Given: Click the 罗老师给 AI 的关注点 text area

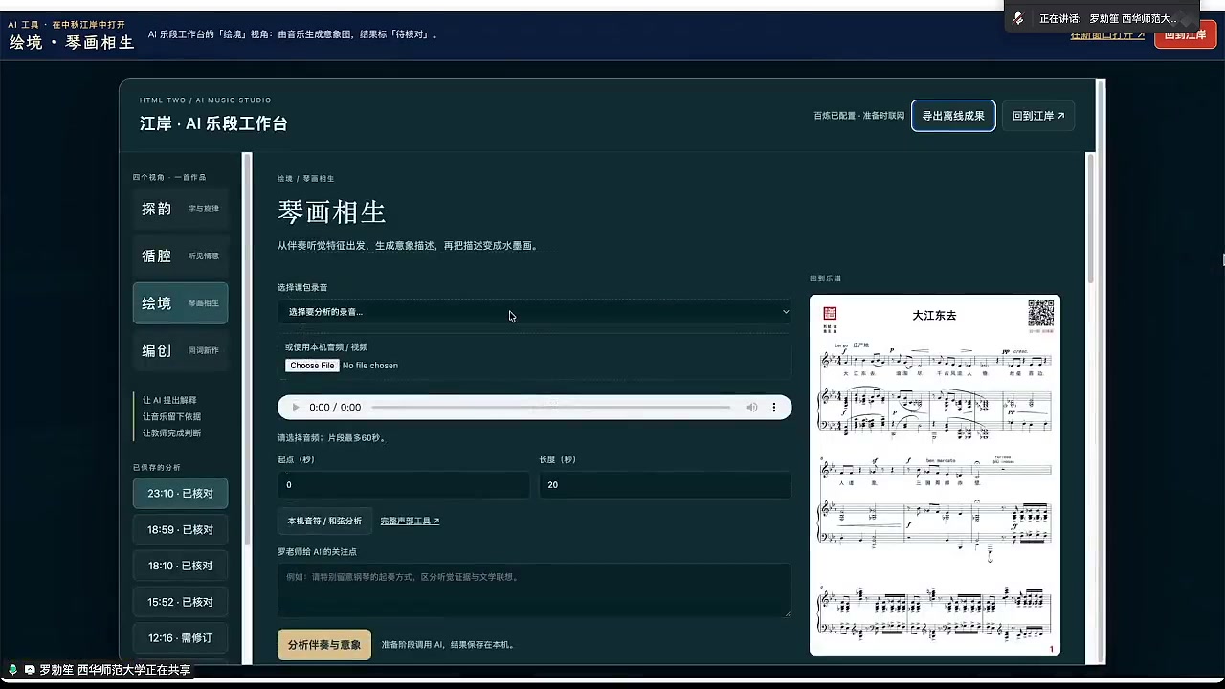Looking at the screenshot, I should coord(534,589).
